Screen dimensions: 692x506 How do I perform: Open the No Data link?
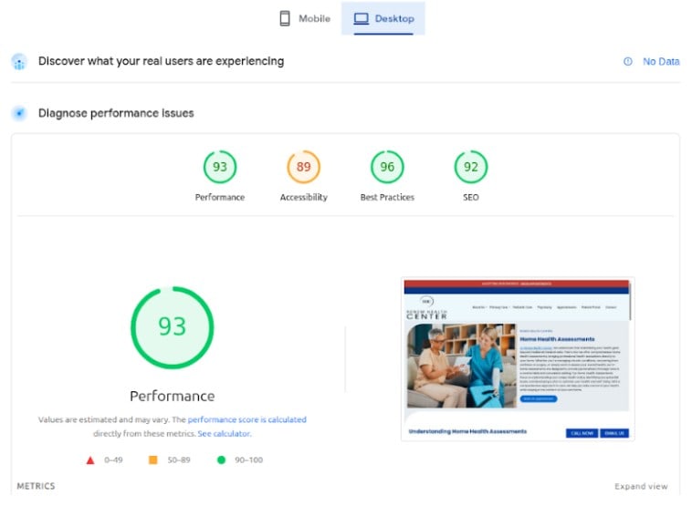pos(661,62)
